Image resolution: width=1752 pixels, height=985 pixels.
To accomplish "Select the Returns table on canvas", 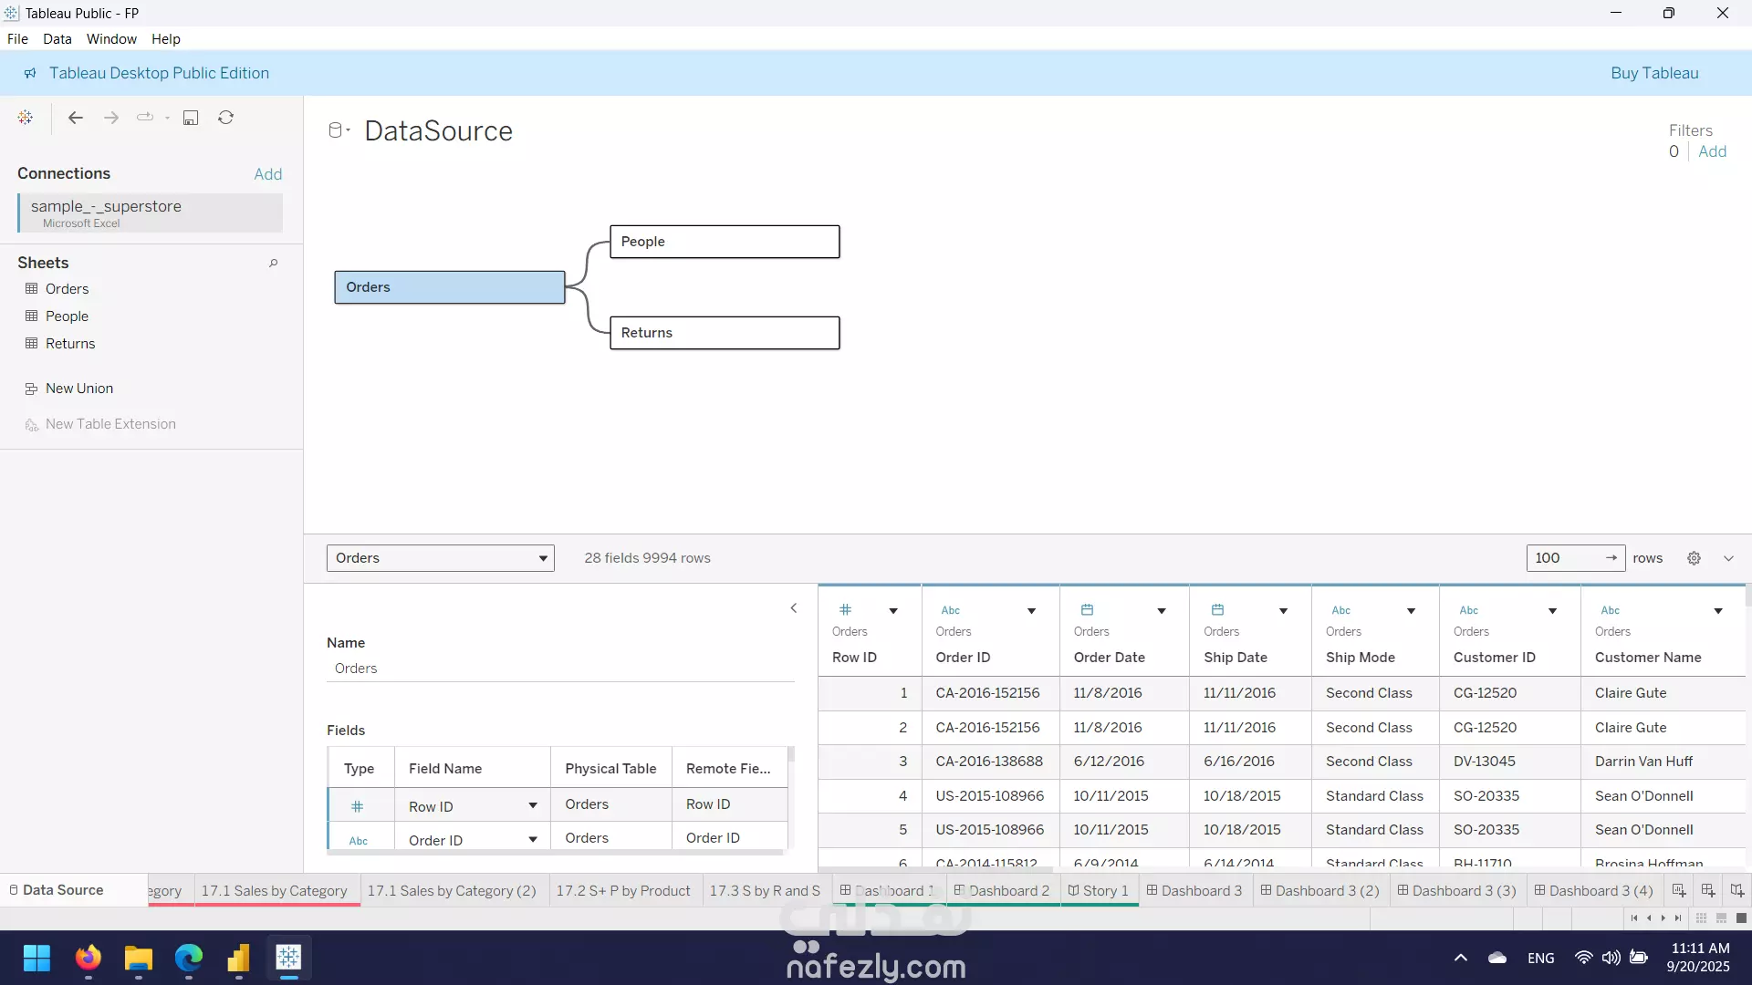I will [x=725, y=333].
